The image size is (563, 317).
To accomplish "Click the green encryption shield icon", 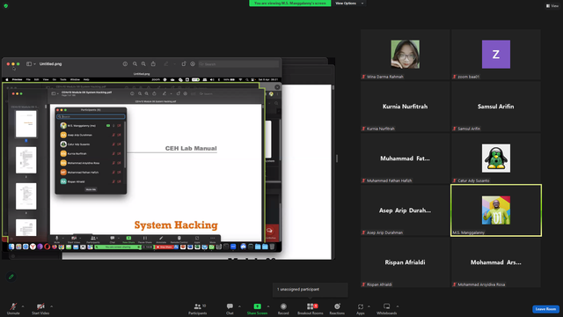I will (6, 6).
